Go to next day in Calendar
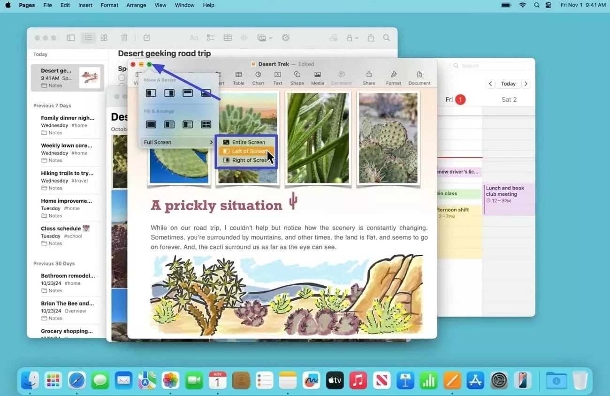 (x=526, y=84)
